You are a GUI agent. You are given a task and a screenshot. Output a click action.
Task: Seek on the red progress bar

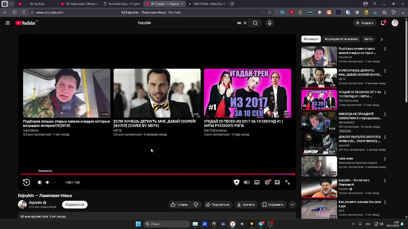[157, 174]
